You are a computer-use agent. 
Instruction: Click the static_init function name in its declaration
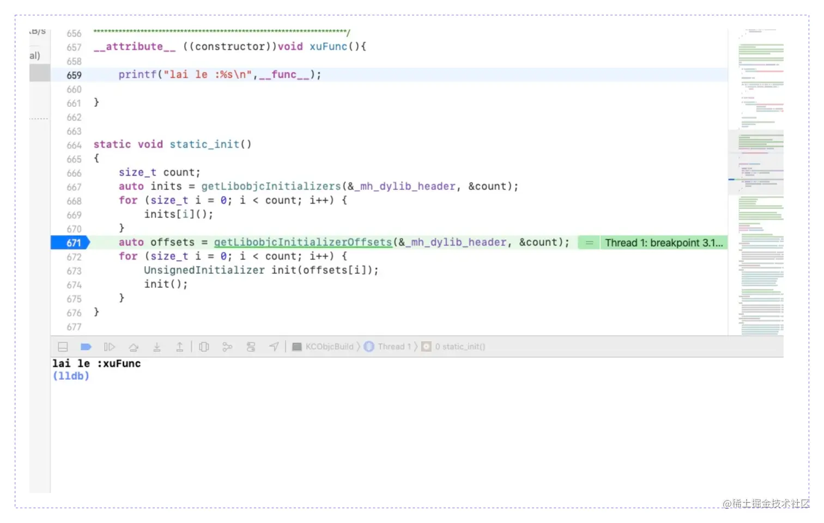(x=204, y=144)
